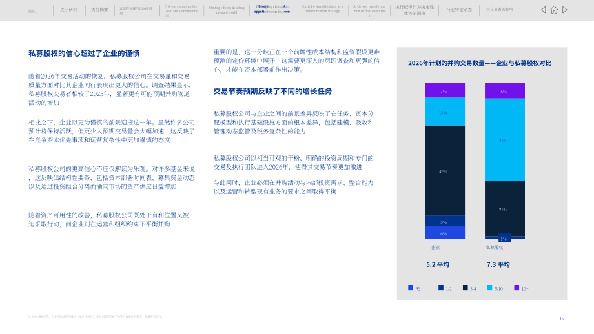Viewport: 594px width, 334px height.
Task: Open the highlighted Diverging risk appetite tab
Action: pyautogui.click(x=272, y=9)
